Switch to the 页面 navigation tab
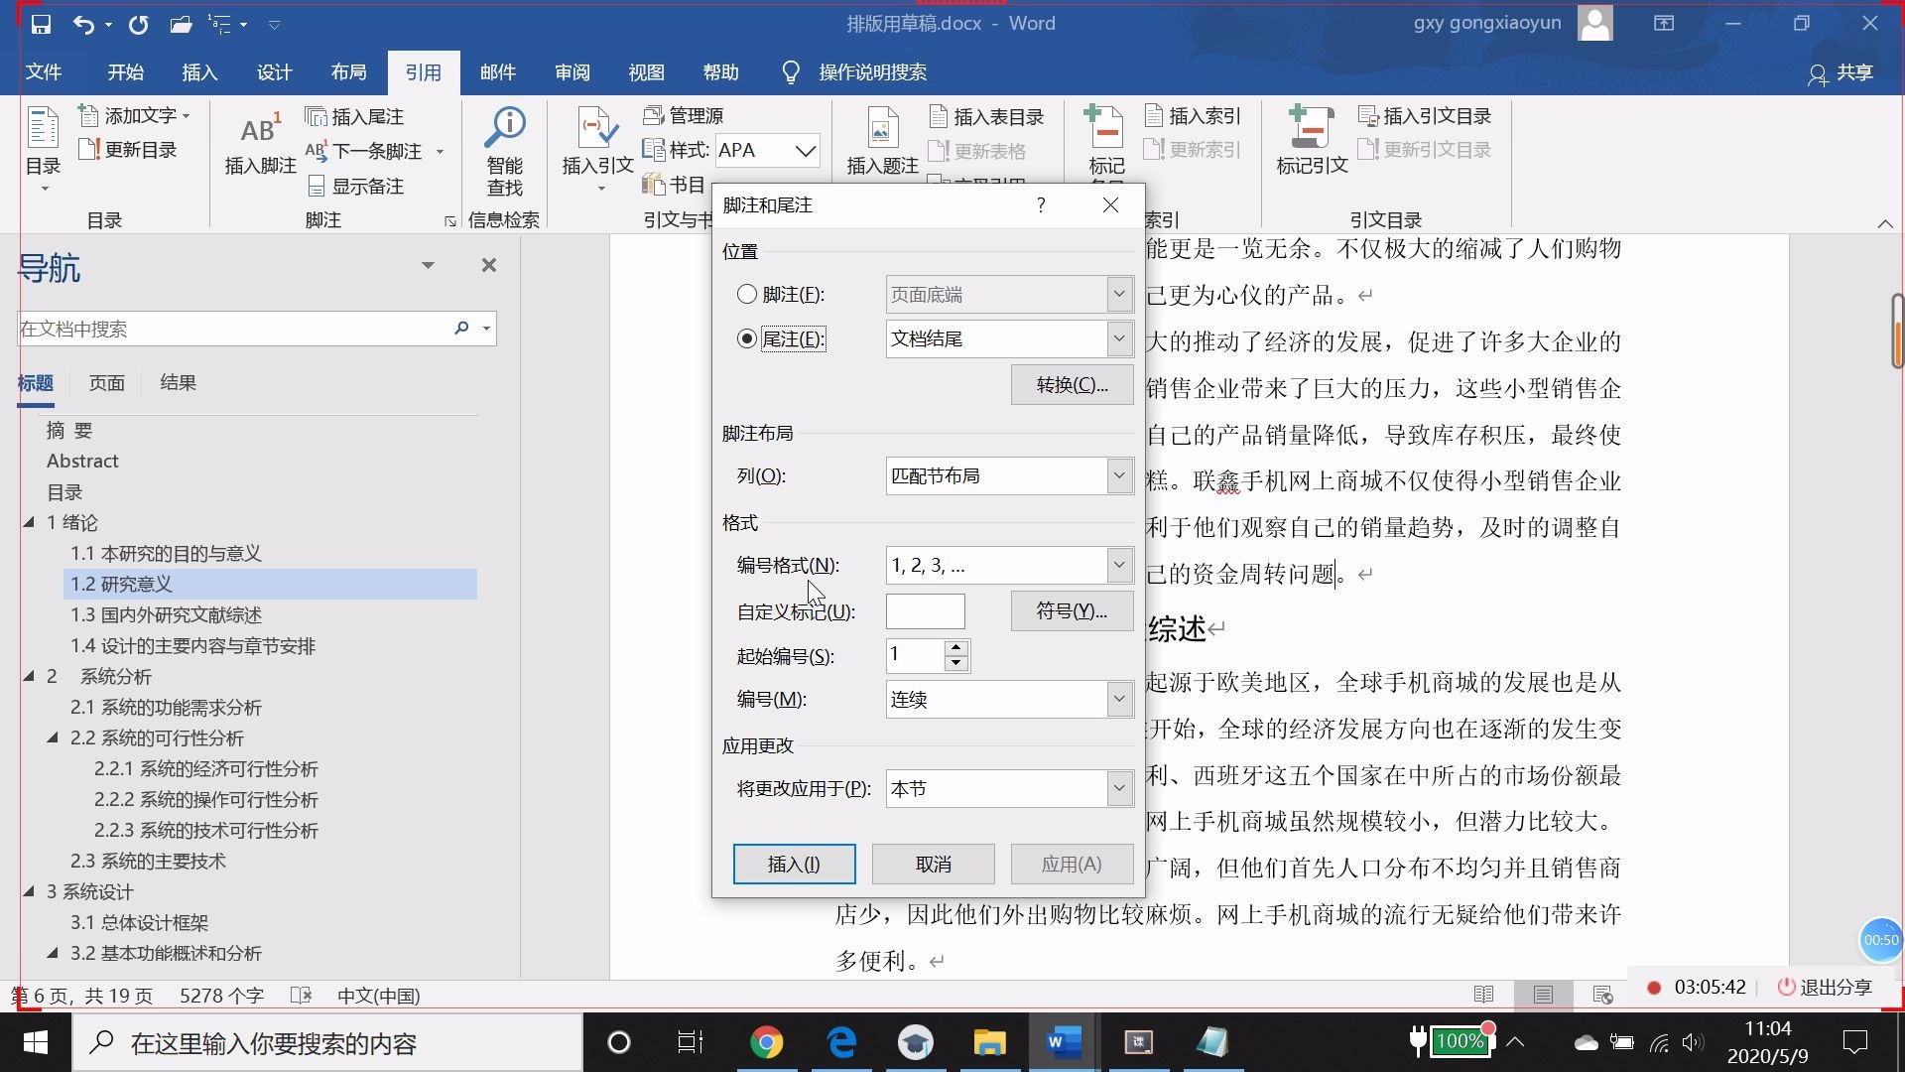The height and width of the screenshot is (1072, 1905). [x=106, y=383]
